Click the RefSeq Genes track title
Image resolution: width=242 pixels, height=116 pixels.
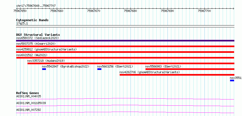28,93
